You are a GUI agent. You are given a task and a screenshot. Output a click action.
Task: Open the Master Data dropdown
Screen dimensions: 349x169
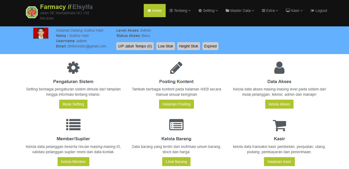click(x=240, y=11)
